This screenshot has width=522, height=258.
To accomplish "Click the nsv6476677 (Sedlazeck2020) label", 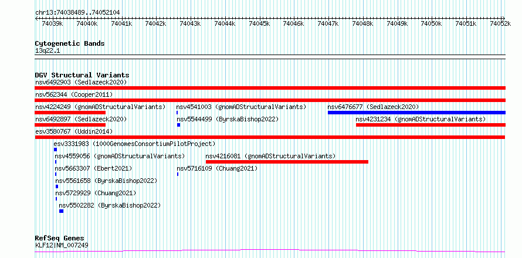I will pos(373,107).
